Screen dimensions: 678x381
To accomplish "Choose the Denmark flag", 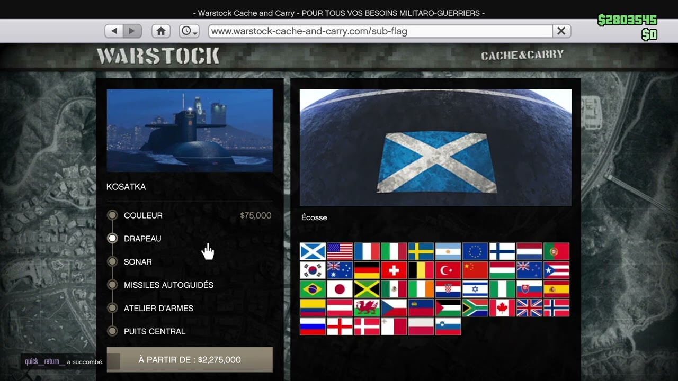I will (367, 326).
